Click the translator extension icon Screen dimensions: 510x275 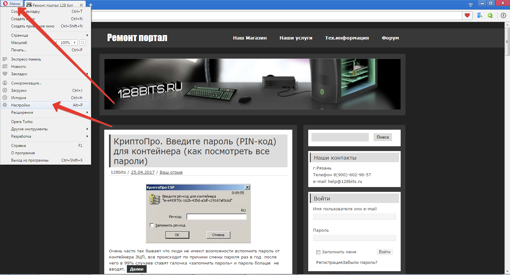click(480, 15)
